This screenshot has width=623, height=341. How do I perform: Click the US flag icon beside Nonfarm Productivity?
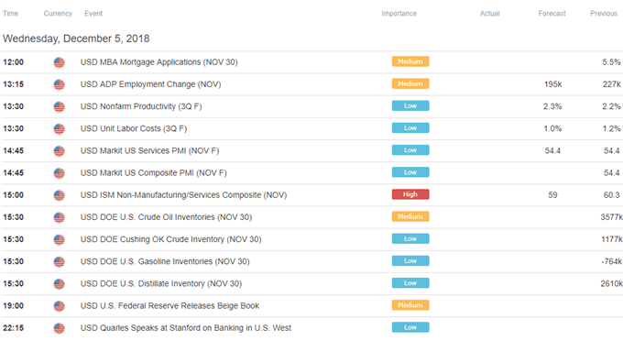[60, 107]
